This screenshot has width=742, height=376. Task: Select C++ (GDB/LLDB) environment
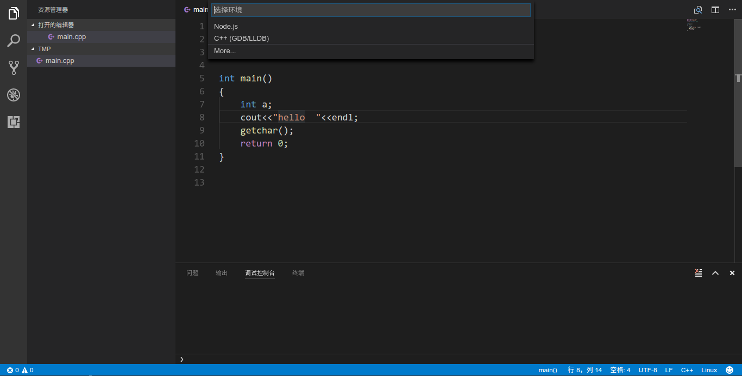click(241, 38)
